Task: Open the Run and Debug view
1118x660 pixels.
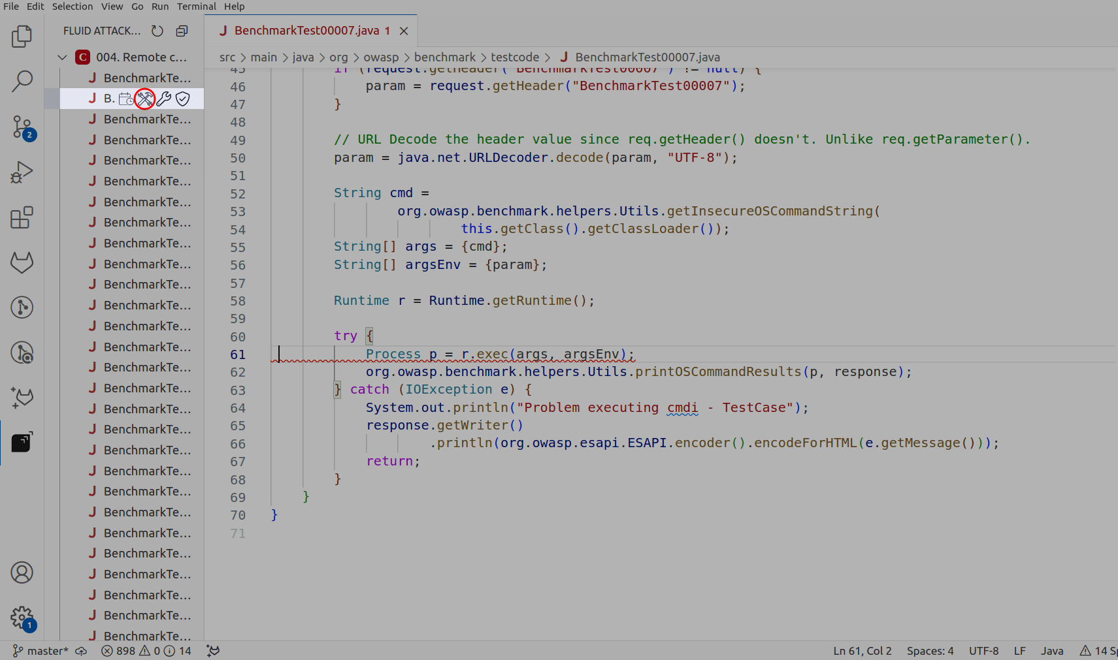Action: 22,172
